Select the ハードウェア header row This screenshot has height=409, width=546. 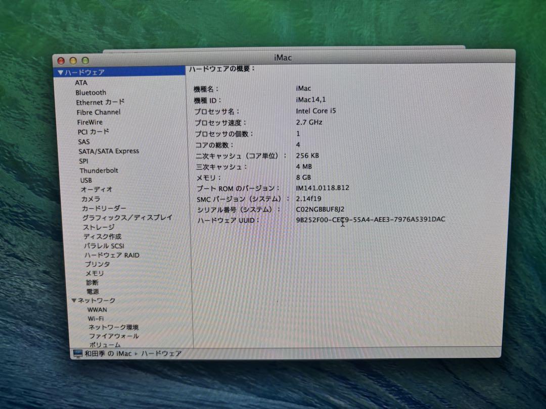pyautogui.click(x=120, y=72)
